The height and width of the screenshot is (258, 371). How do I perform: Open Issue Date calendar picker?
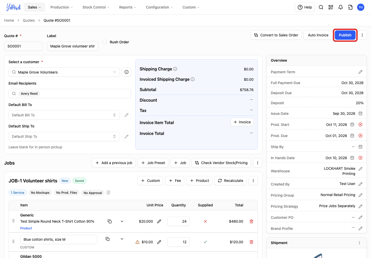pos(360,114)
